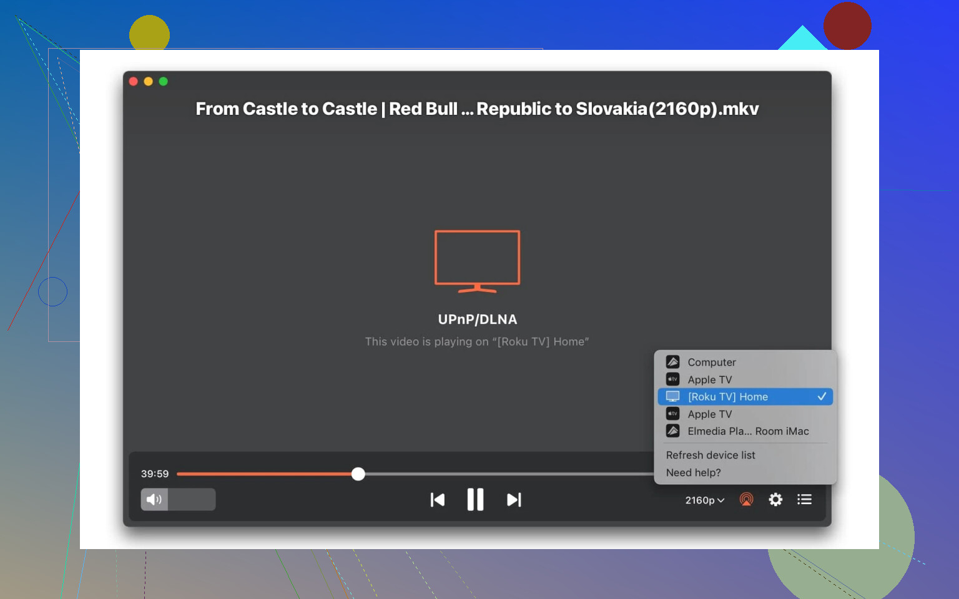This screenshot has height=599, width=959.
Task: Click the unplayed part of the seek bar
Action: [509, 474]
